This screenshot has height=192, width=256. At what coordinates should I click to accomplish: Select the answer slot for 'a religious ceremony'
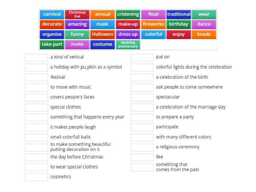[142, 147]
